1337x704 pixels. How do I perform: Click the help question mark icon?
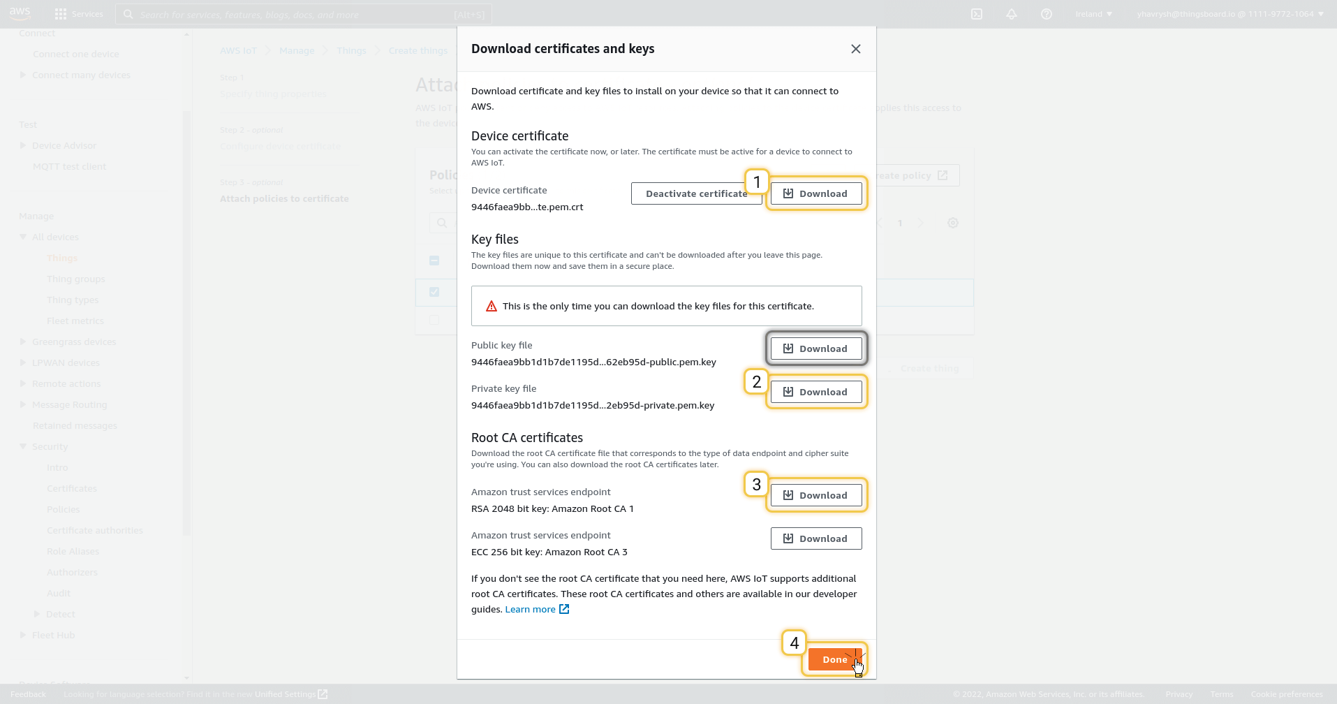tap(1046, 14)
